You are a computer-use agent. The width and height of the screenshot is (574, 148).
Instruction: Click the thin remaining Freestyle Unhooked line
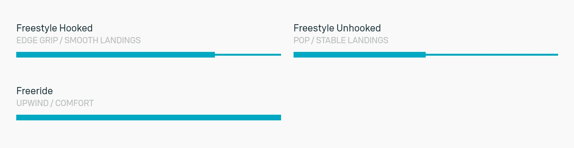click(492, 55)
